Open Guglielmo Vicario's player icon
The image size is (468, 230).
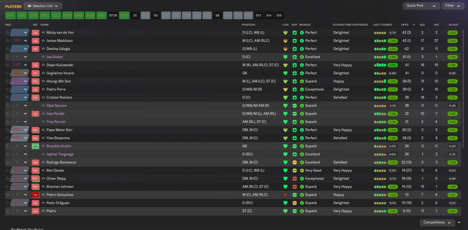click(x=44, y=73)
